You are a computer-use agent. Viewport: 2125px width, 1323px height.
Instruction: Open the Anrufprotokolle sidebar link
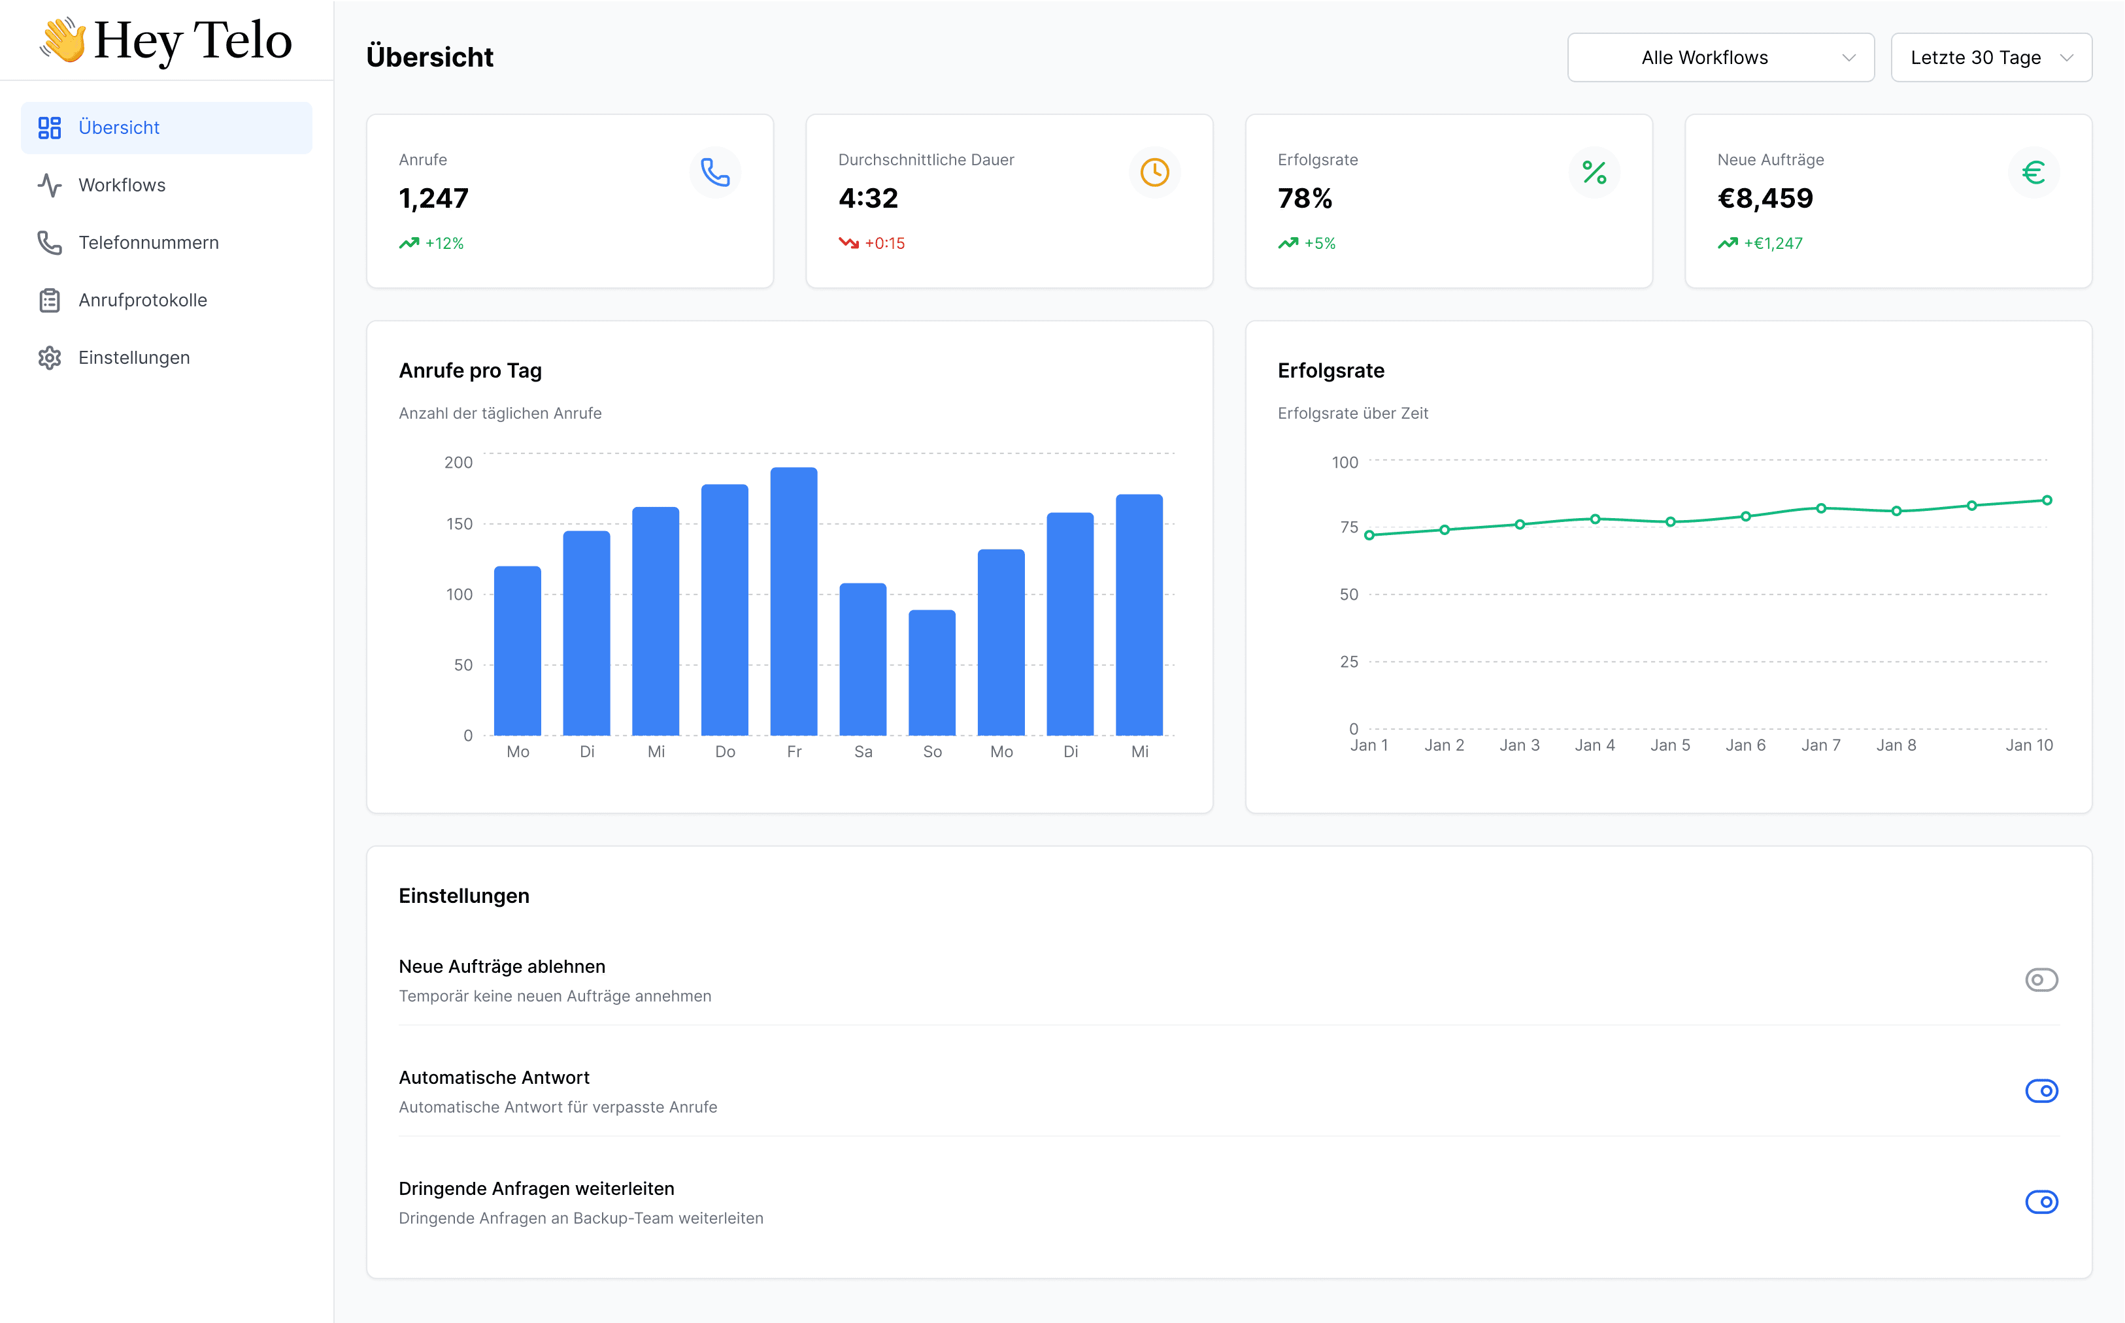click(x=142, y=300)
